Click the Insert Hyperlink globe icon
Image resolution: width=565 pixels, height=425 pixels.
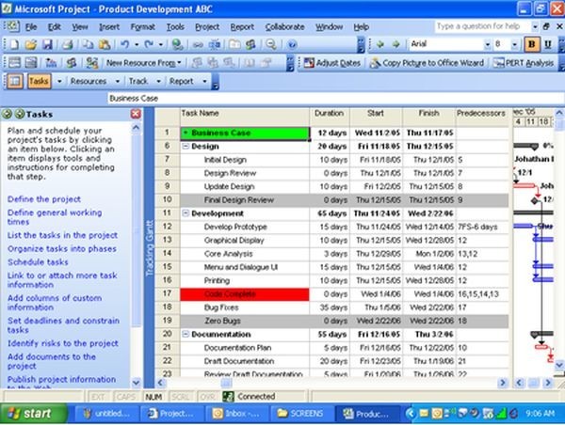pos(177,44)
